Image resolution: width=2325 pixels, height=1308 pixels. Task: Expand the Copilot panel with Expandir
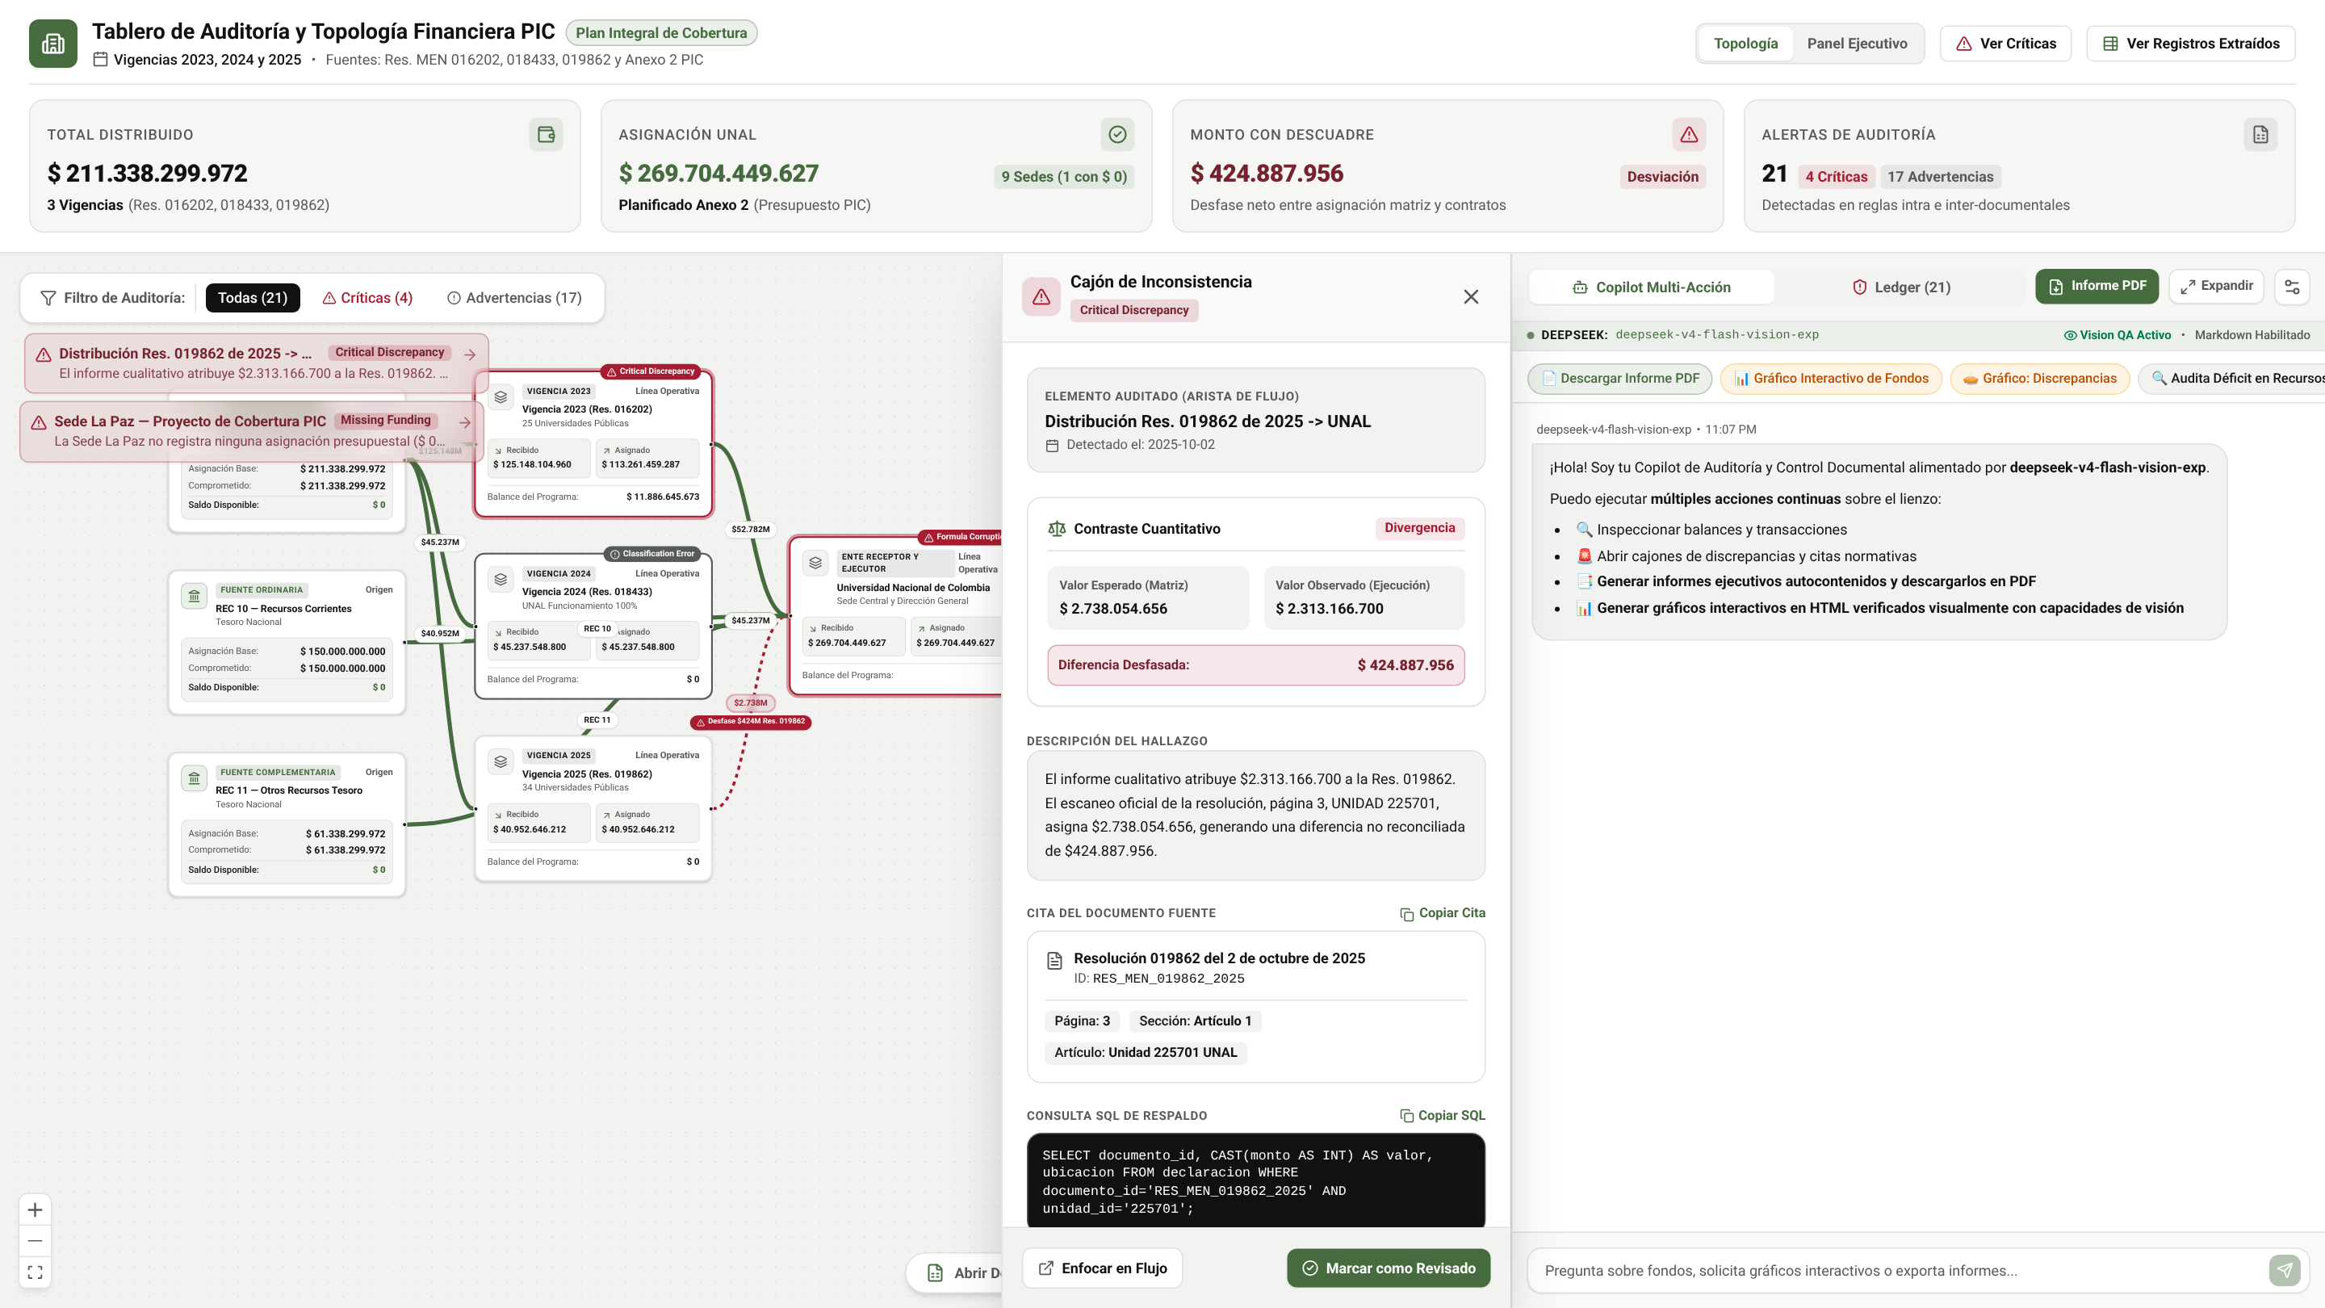coord(2216,286)
